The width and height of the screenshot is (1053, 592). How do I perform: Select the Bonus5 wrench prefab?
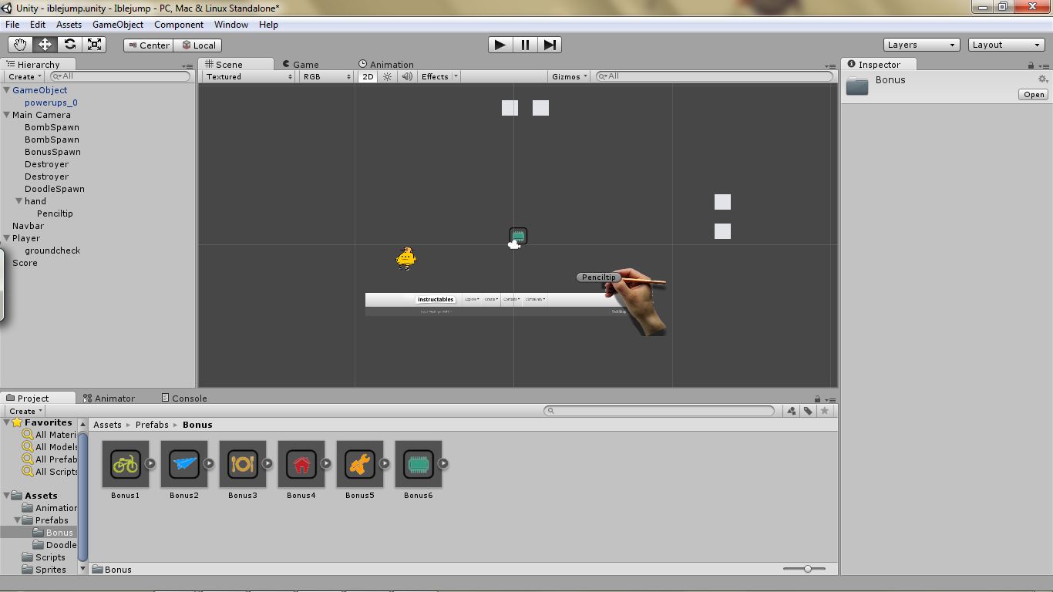pyautogui.click(x=360, y=464)
